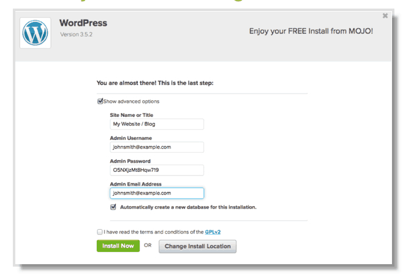Focus the Site Name or Title field
Image resolution: width=403 pixels, height=277 pixels.
[x=157, y=124]
